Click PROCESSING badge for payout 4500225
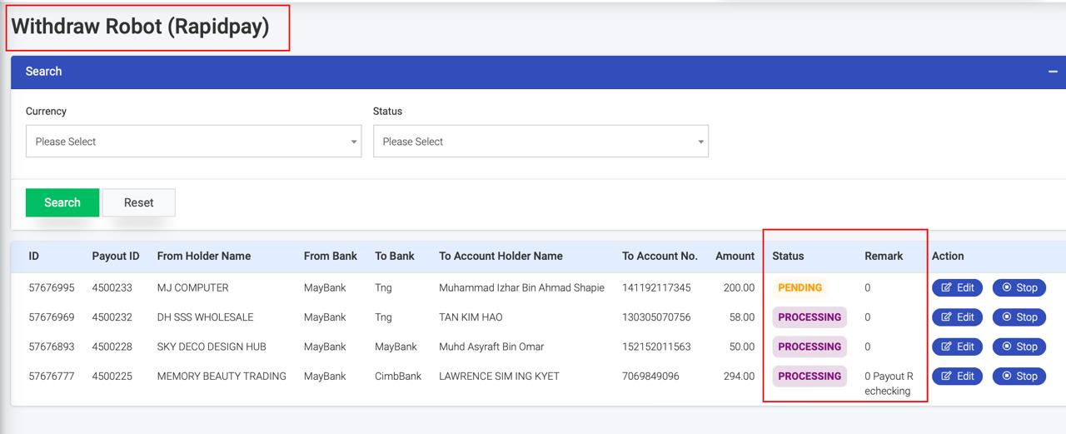 pyautogui.click(x=809, y=377)
